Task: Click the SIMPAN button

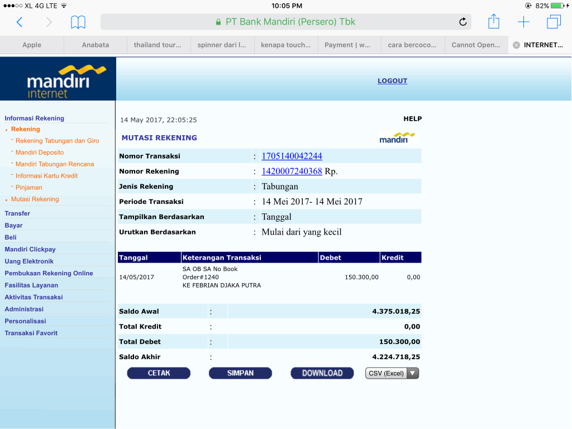Action: tap(240, 373)
